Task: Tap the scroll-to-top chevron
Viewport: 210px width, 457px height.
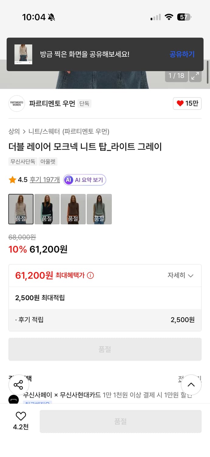Action: tap(191, 385)
